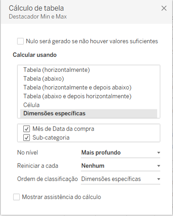
Task: Uncheck Mês de Data da compra
Action: click(26, 129)
